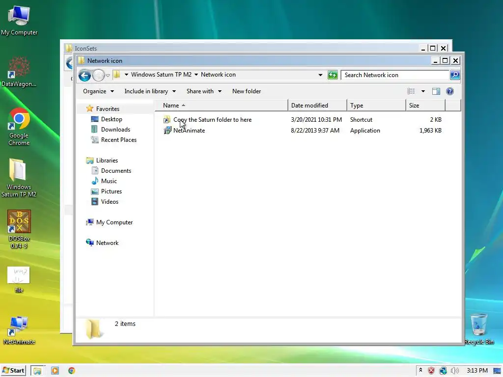Sort by Date modified column
503x377 pixels.
tap(317, 106)
